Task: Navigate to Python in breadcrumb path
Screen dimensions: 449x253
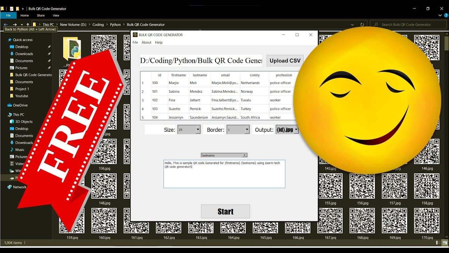Action: point(115,25)
